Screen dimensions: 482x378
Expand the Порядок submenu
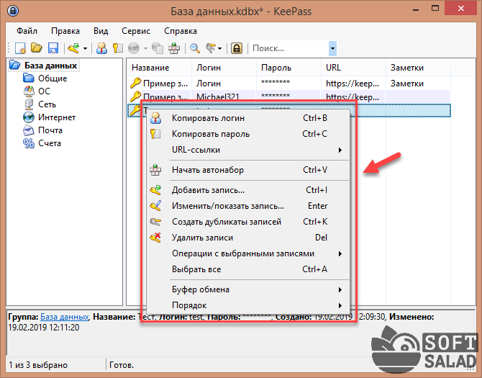247,305
